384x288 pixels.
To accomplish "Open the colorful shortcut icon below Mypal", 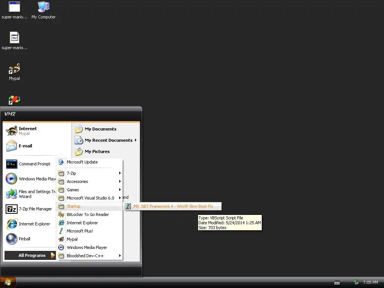I will [14, 100].
